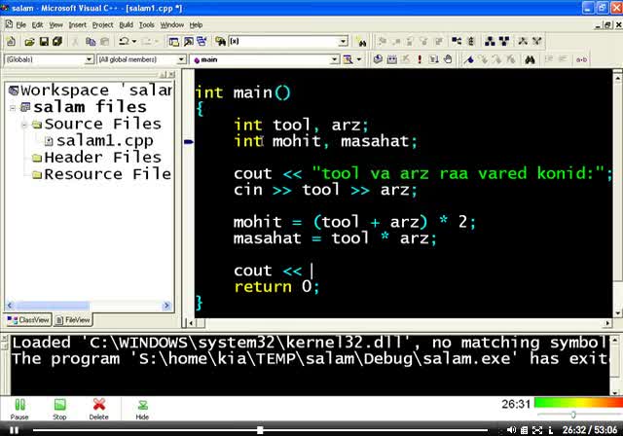Image resolution: width=623 pixels, height=436 pixels.
Task: Switch to the FileView tab
Action: coord(73,320)
